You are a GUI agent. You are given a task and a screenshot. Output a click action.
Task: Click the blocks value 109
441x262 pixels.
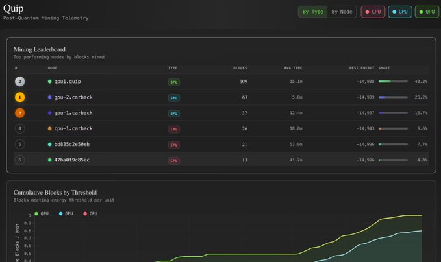(244, 82)
